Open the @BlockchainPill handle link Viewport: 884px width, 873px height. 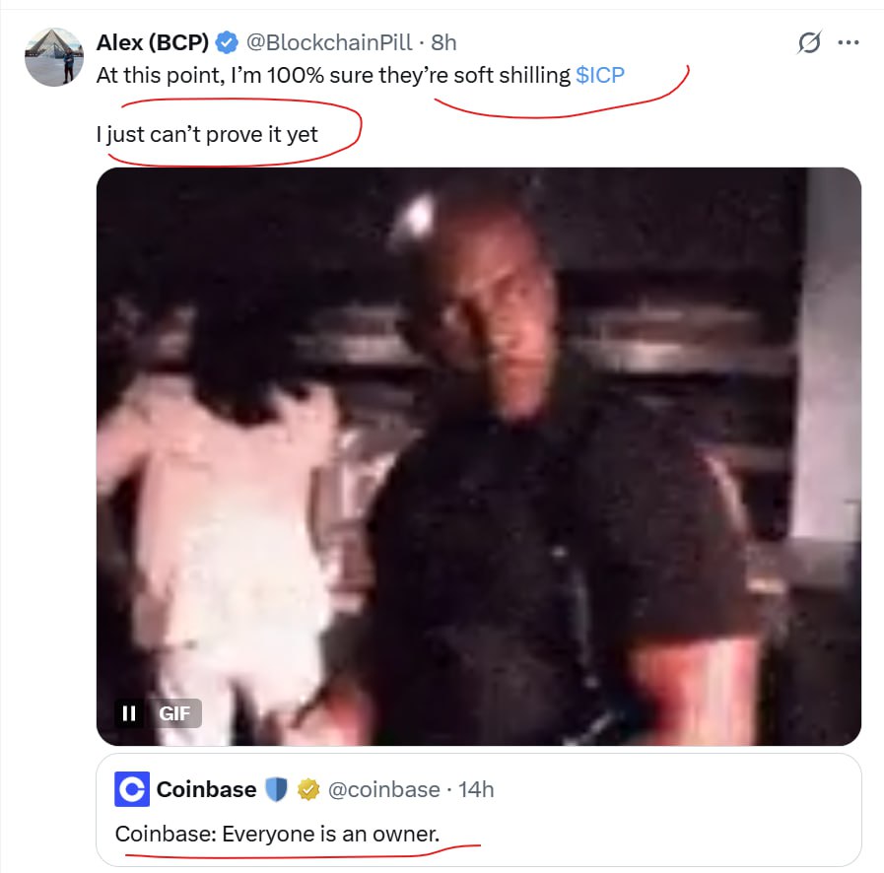pos(328,42)
